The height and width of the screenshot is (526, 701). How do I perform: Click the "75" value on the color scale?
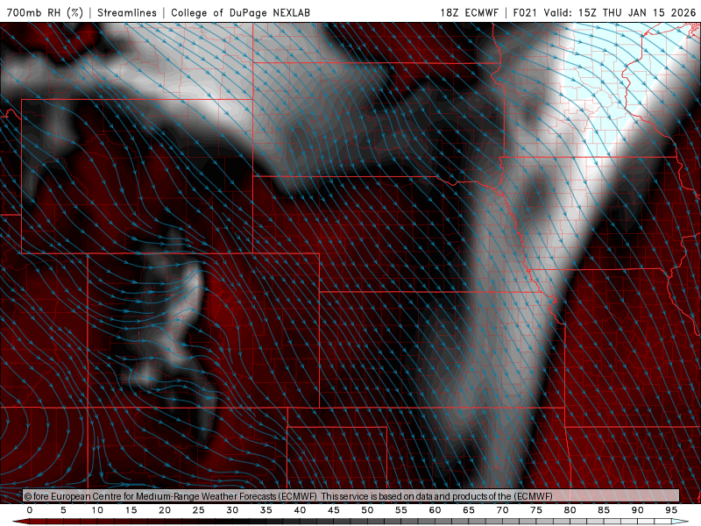(x=536, y=510)
